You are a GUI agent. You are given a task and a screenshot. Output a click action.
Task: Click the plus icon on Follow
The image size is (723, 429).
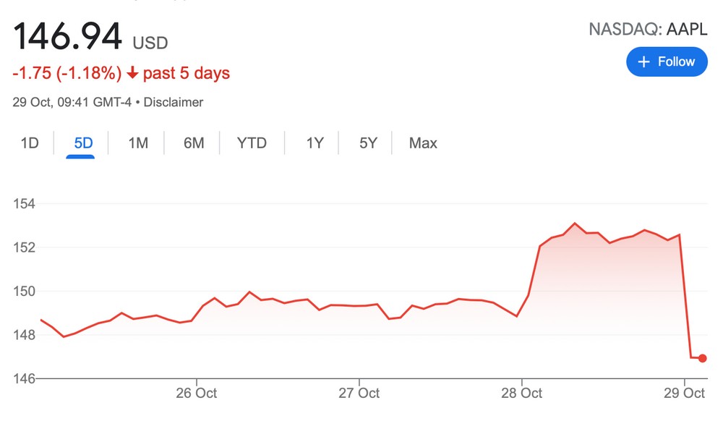(644, 61)
